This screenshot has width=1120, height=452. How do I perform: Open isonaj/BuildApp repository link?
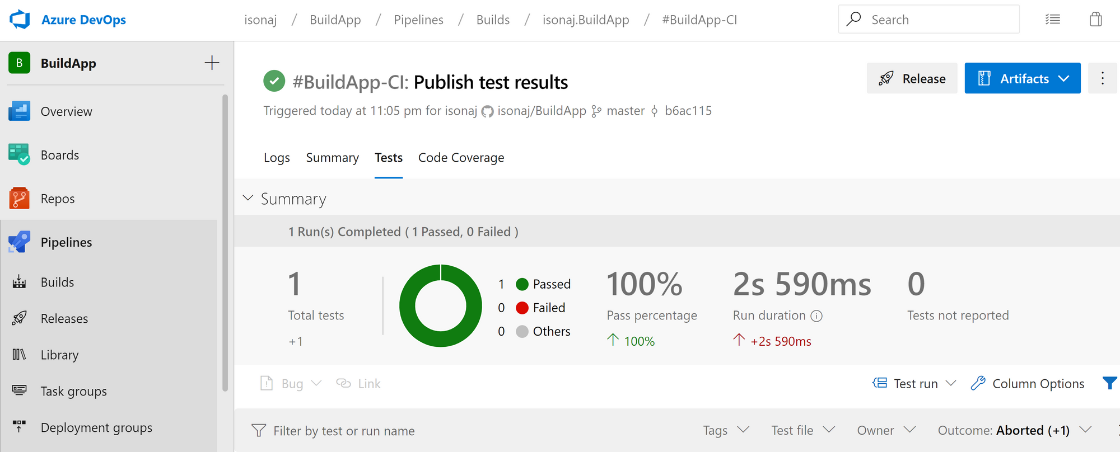click(542, 111)
